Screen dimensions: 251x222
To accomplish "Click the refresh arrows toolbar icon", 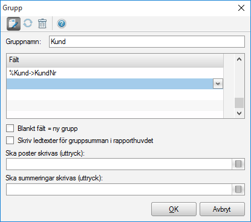I will coord(28,23).
